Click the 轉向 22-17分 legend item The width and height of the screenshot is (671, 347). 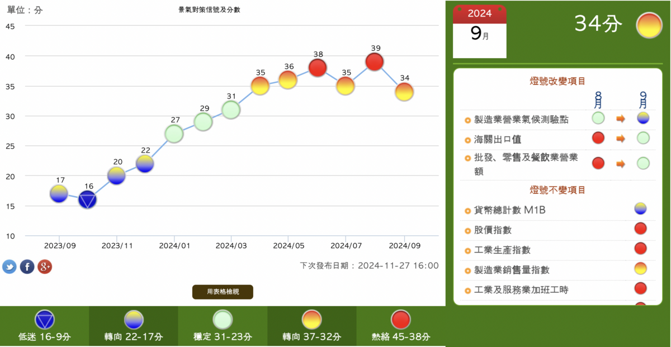134,326
